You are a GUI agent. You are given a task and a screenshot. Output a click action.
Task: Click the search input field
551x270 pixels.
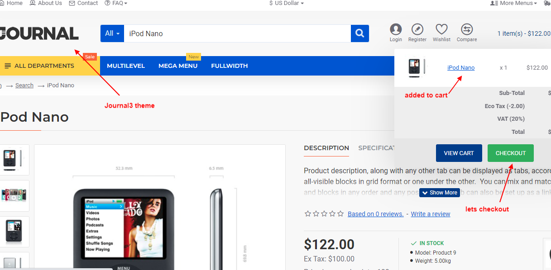point(237,33)
